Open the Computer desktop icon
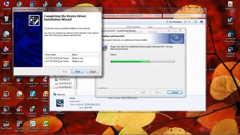This screenshot has height=135, width=240. (x=6, y=5)
